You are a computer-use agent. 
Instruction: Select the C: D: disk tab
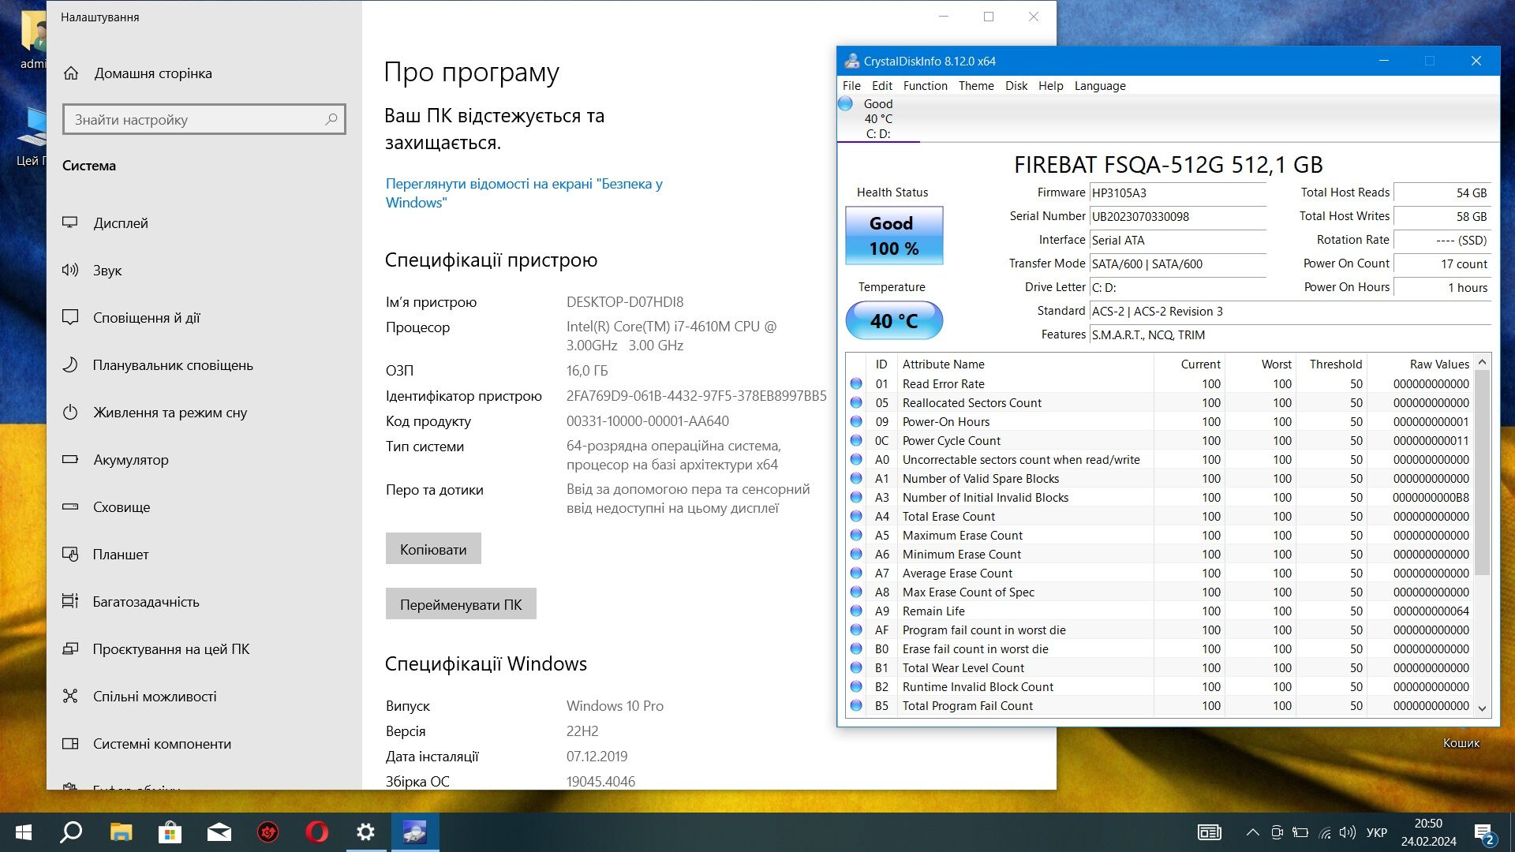[878, 119]
